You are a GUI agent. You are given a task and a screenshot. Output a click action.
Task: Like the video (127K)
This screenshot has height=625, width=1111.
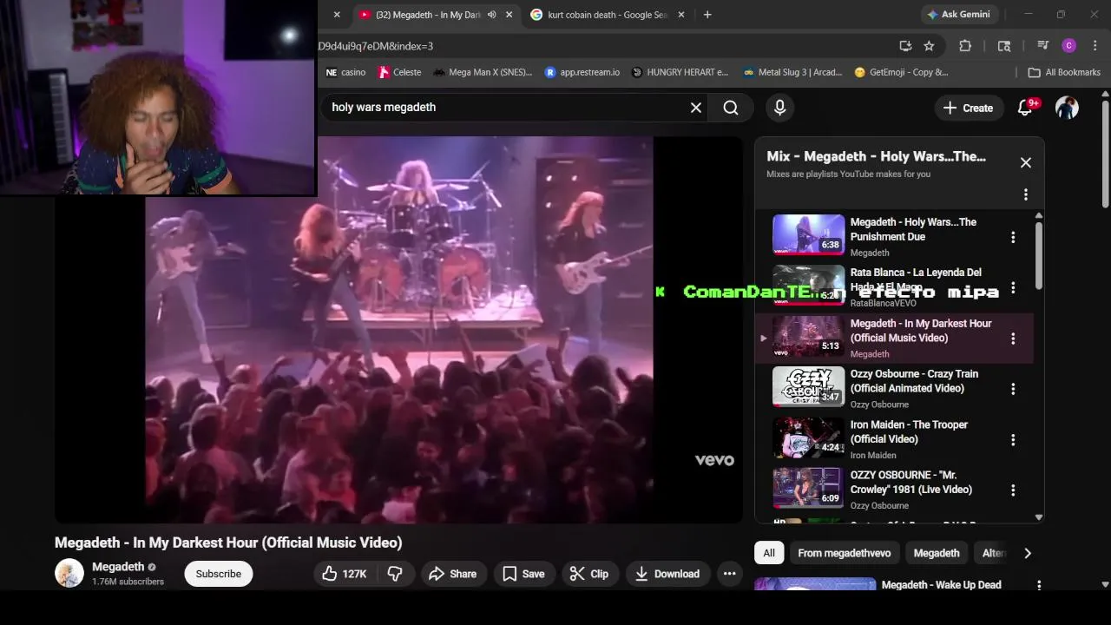[345, 574]
